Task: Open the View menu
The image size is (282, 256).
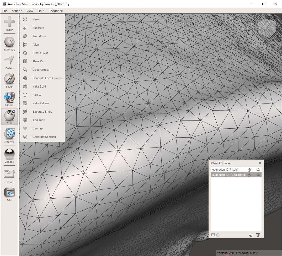Action: [x=30, y=11]
